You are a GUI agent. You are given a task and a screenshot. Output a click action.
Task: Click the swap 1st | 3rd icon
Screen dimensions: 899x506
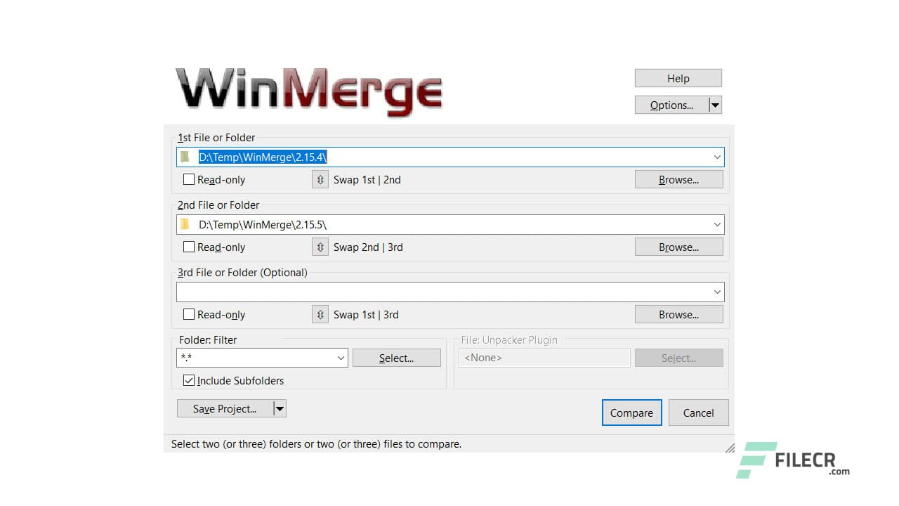320,314
